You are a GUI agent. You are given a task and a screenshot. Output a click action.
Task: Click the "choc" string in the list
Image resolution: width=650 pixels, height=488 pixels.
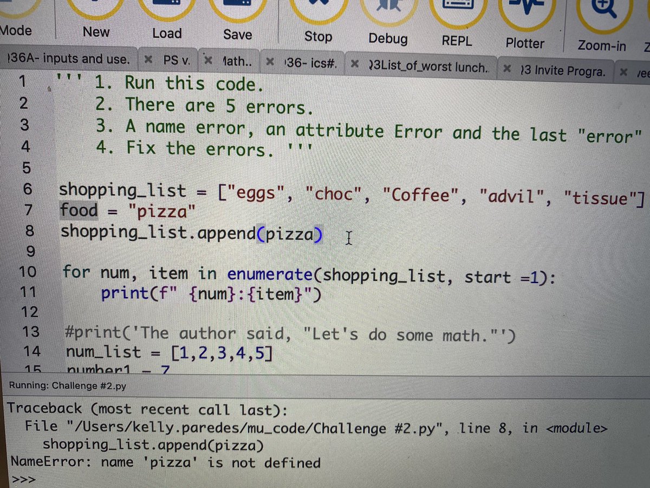[334, 194]
